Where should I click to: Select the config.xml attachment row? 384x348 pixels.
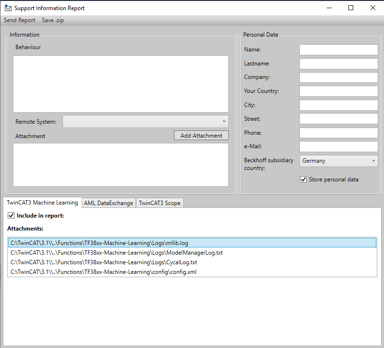click(192, 272)
